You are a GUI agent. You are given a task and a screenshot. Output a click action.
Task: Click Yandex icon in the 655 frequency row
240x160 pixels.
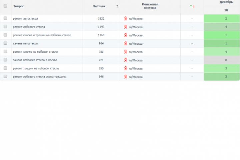[x=126, y=68]
